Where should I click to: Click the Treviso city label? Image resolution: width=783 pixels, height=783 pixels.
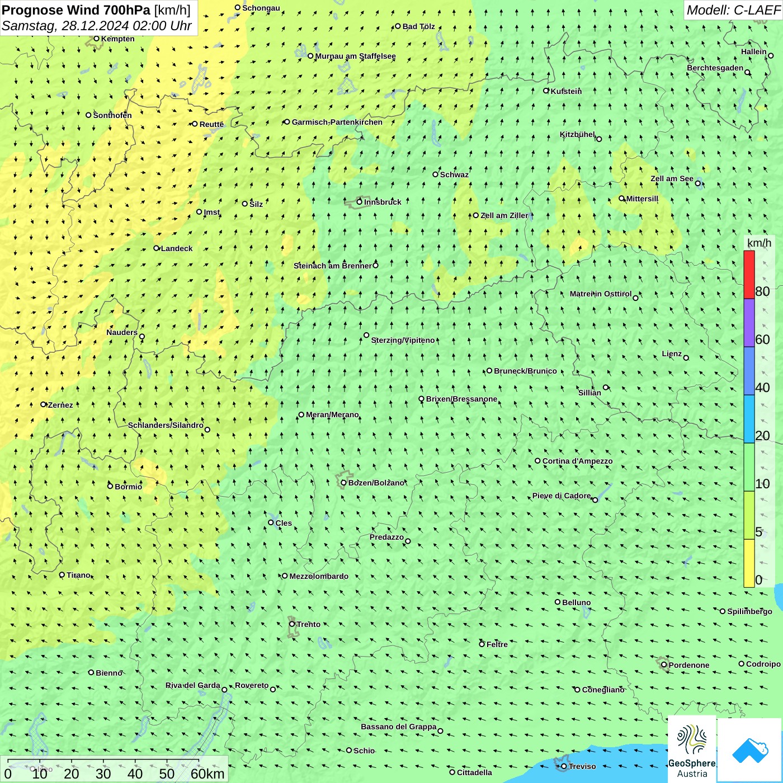point(582,766)
